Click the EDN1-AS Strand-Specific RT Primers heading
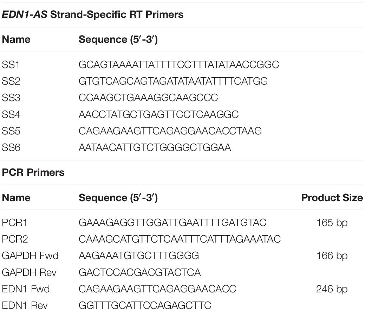Viewport: 365px width, 311px height. [93, 14]
